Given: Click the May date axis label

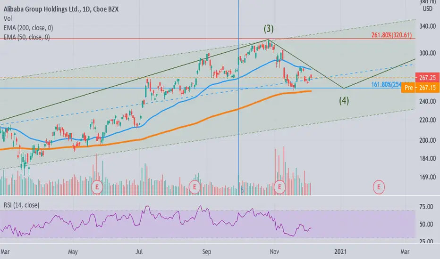Looking at the screenshot, I should tap(73, 252).
